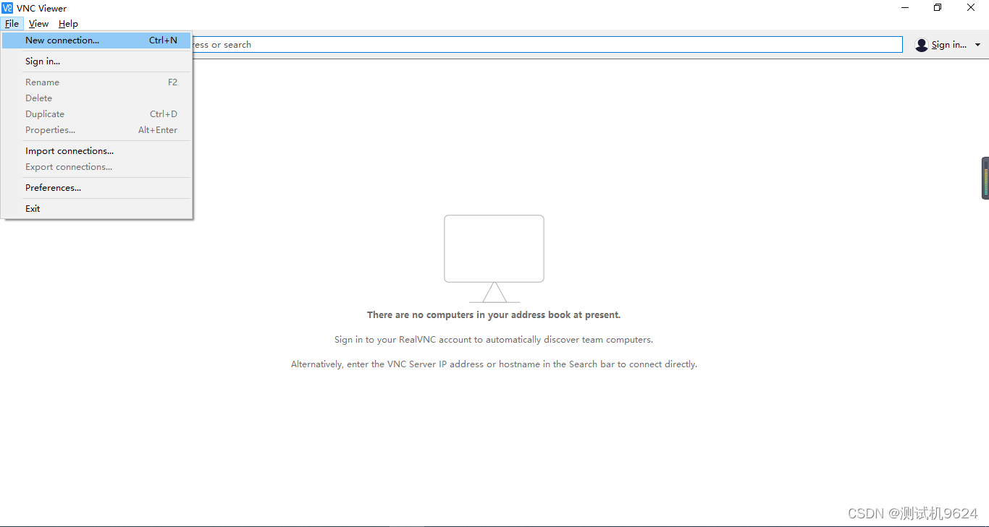Open Properties... from the File menu
Viewport: 989px width, 527px height.
click(96, 130)
